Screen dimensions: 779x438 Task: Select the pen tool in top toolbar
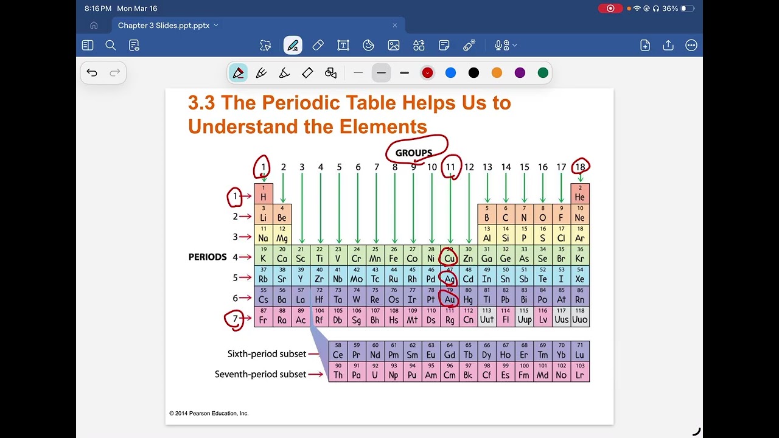[x=293, y=45]
